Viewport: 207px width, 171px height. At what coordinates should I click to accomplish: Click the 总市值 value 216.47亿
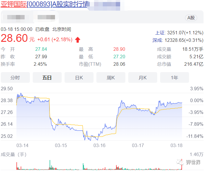pyautogui.click(x=194, y=64)
